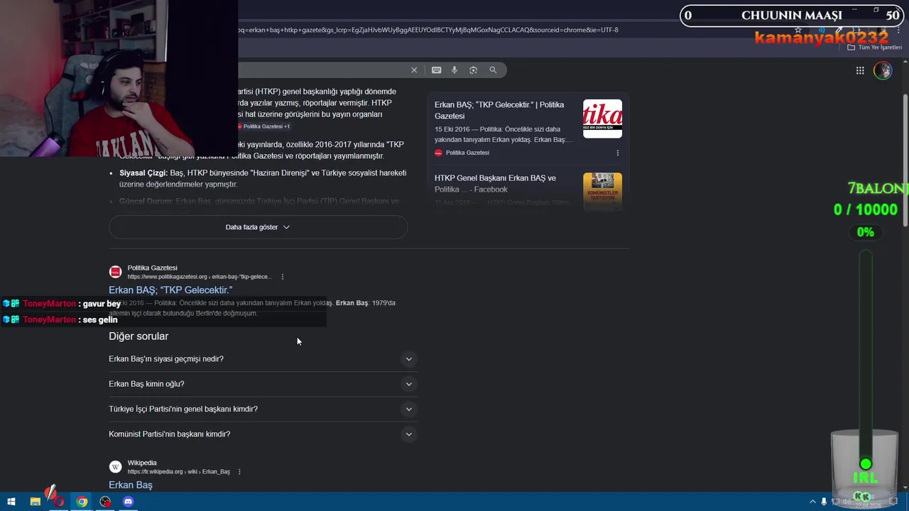This screenshot has height=511, width=909.
Task: Open the Windows Start menu
Action: coord(11,502)
